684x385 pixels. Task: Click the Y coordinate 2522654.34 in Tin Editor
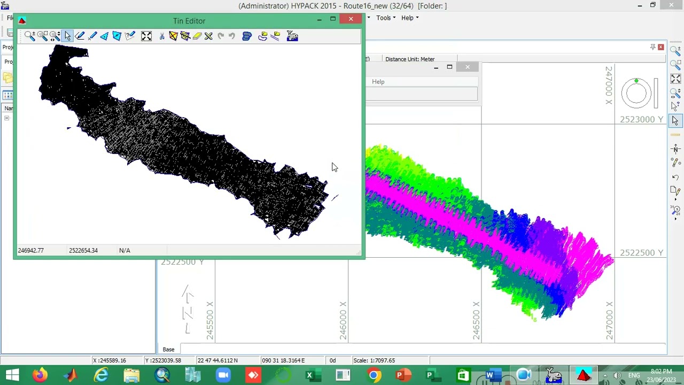point(83,250)
